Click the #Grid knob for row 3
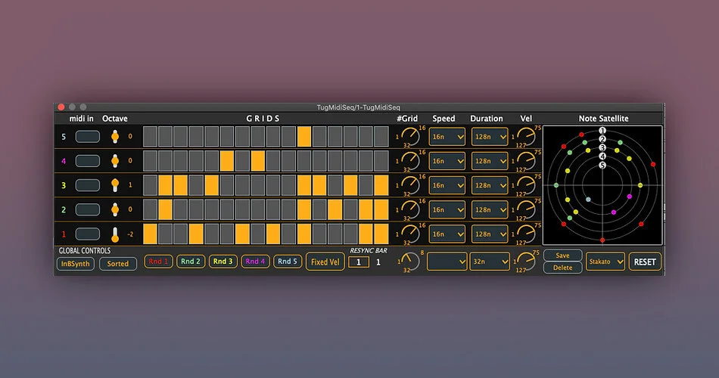Image resolution: width=719 pixels, height=378 pixels. (x=410, y=185)
